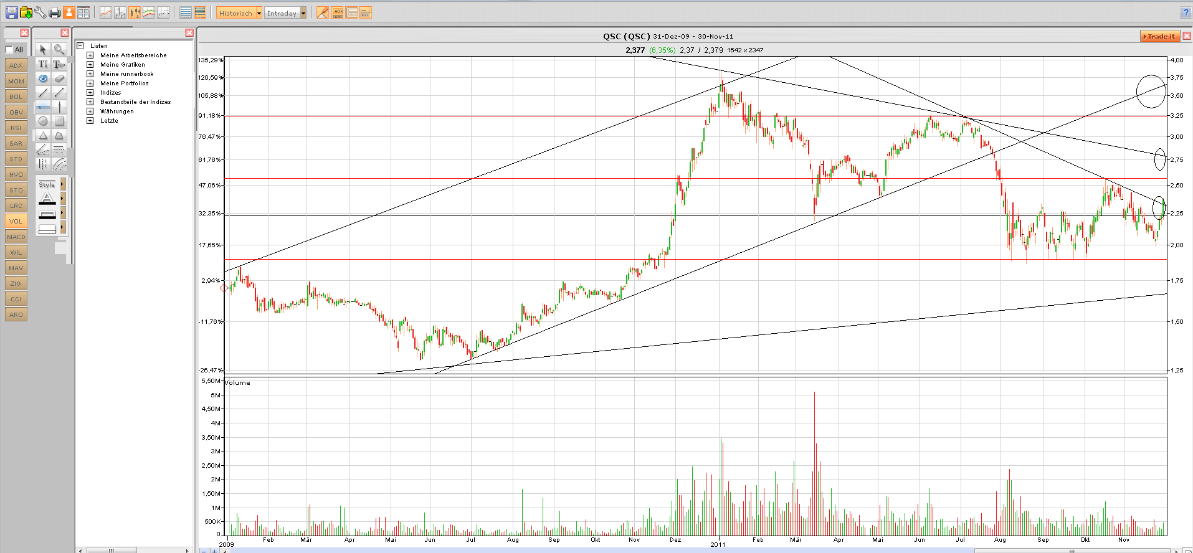Toggle the drawing pencil toolbar icon
Image resolution: width=1193 pixels, height=553 pixels.
tap(322, 12)
